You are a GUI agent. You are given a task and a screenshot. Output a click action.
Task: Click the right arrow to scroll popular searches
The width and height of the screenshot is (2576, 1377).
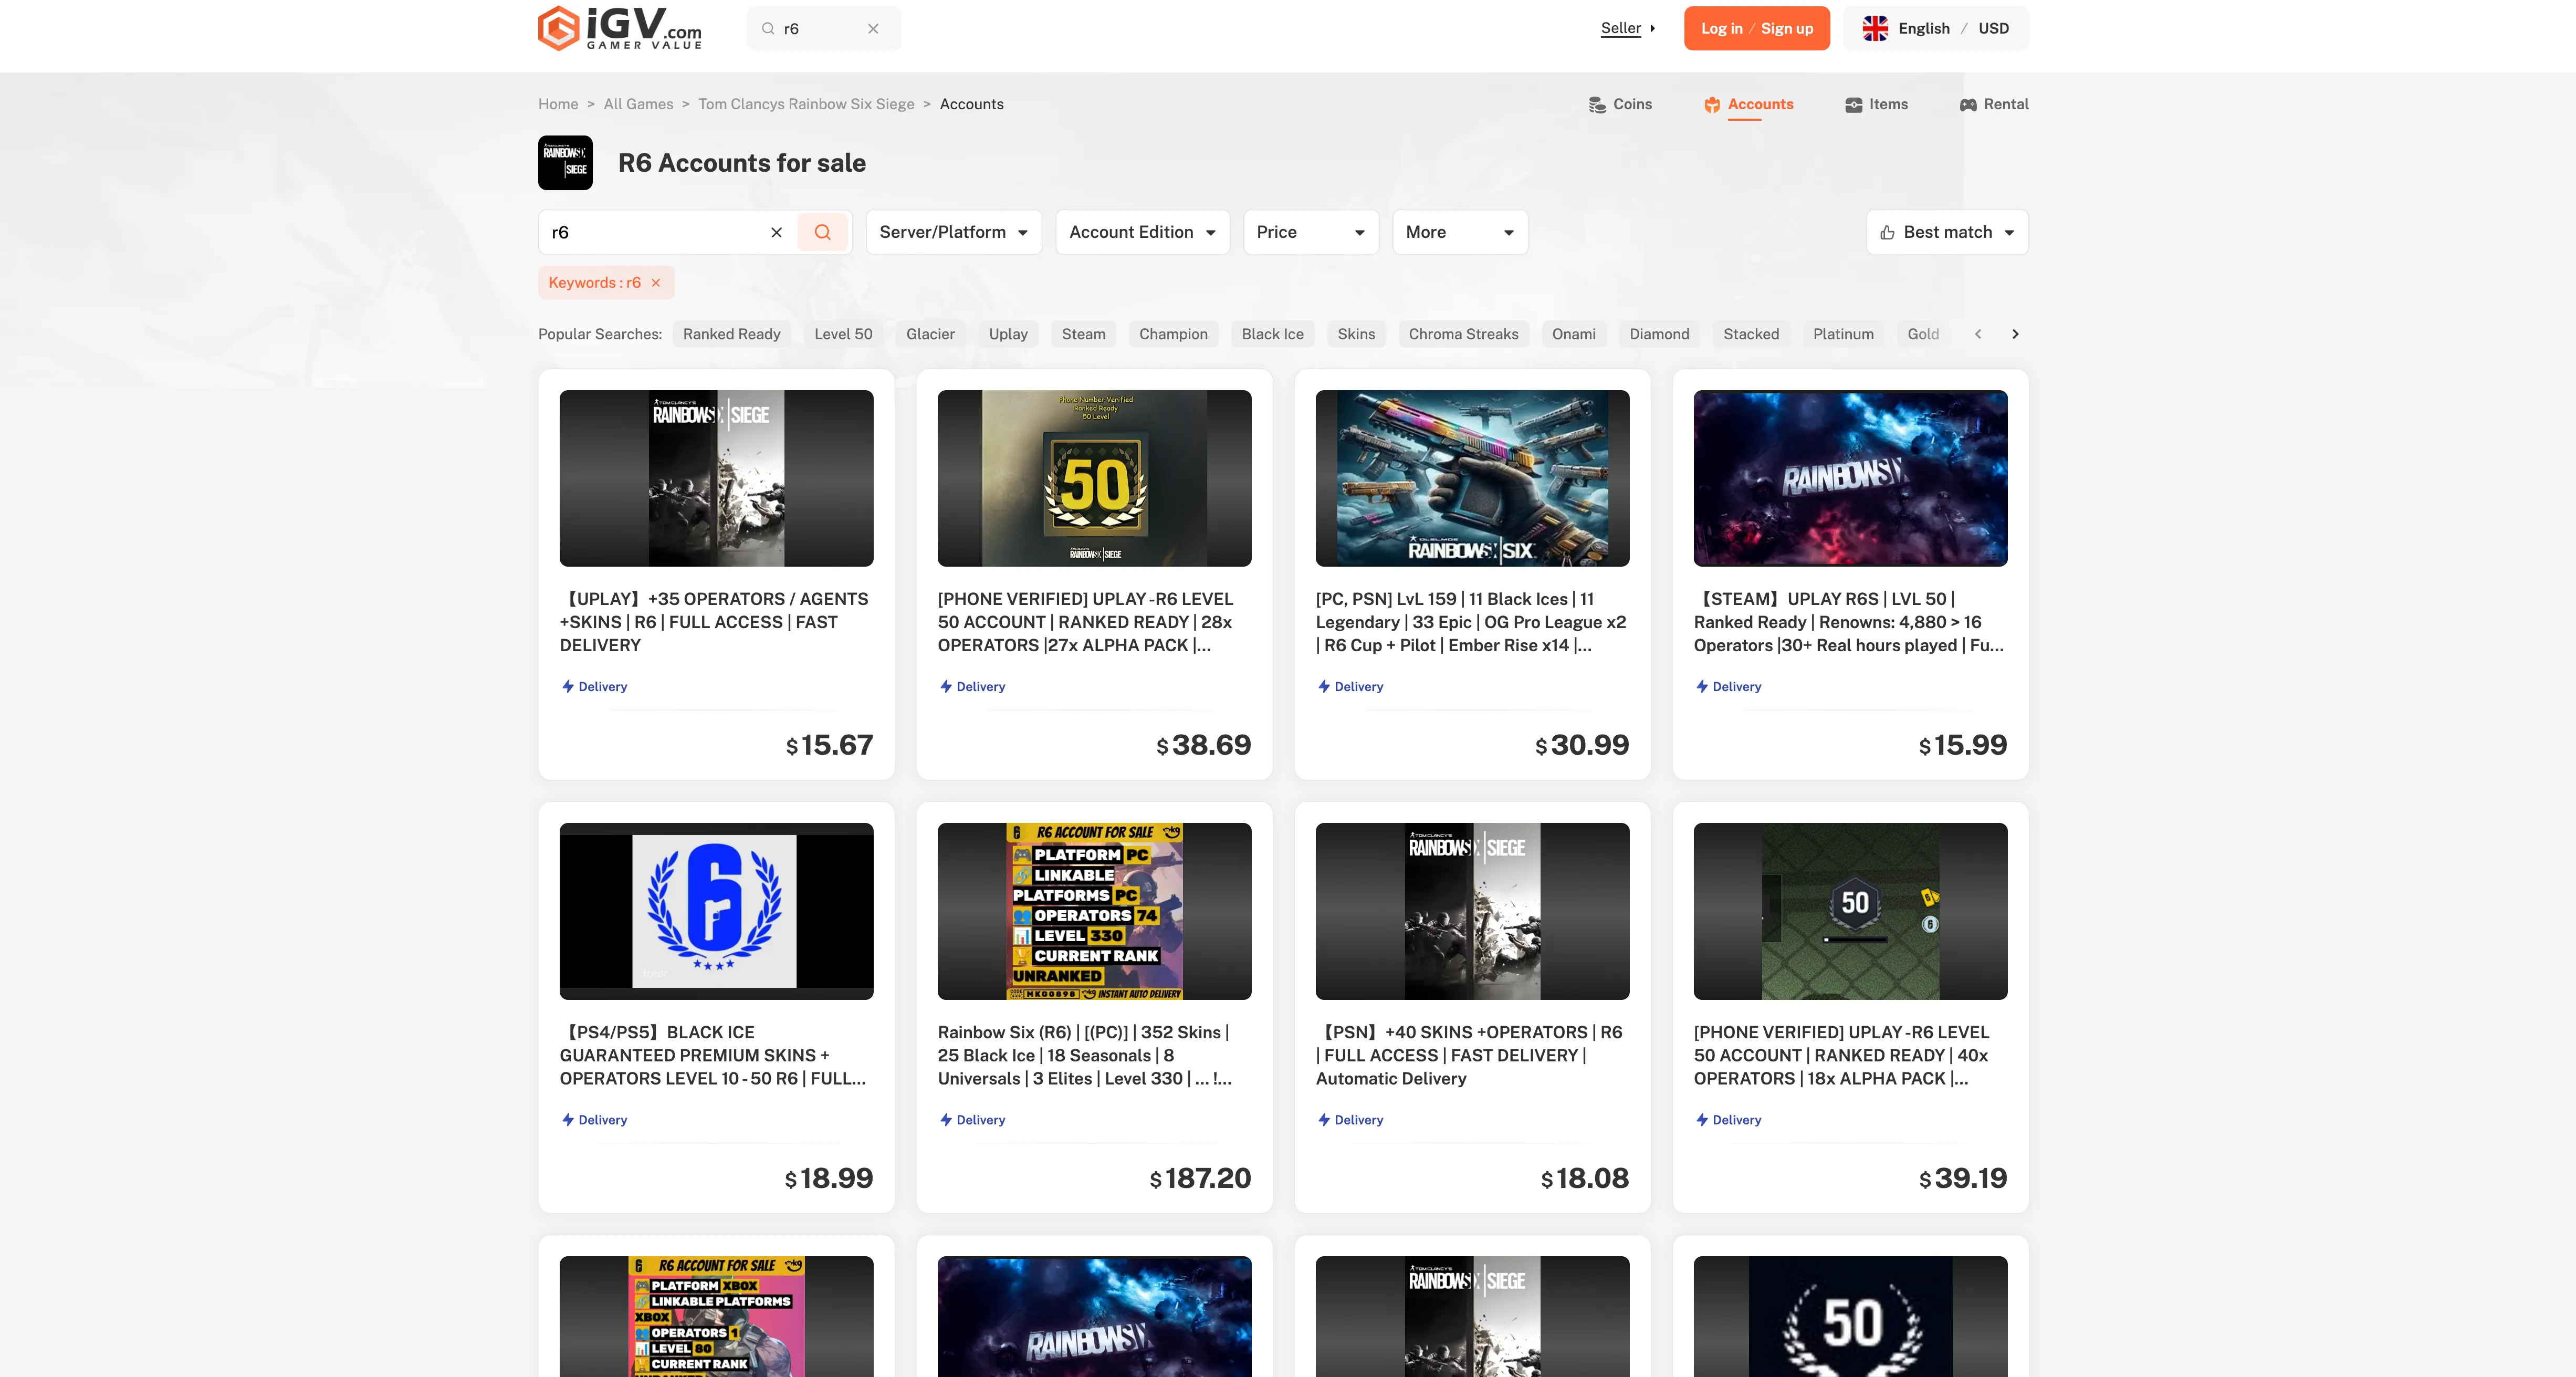point(2015,334)
